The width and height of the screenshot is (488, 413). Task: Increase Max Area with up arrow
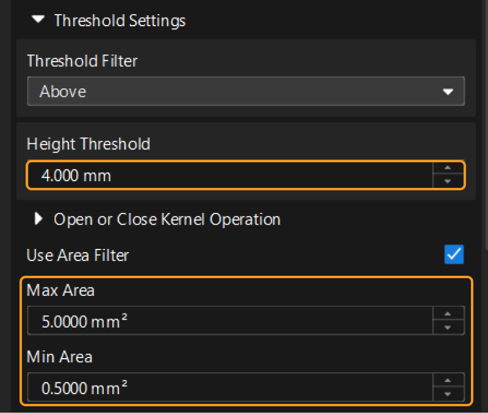pos(448,314)
